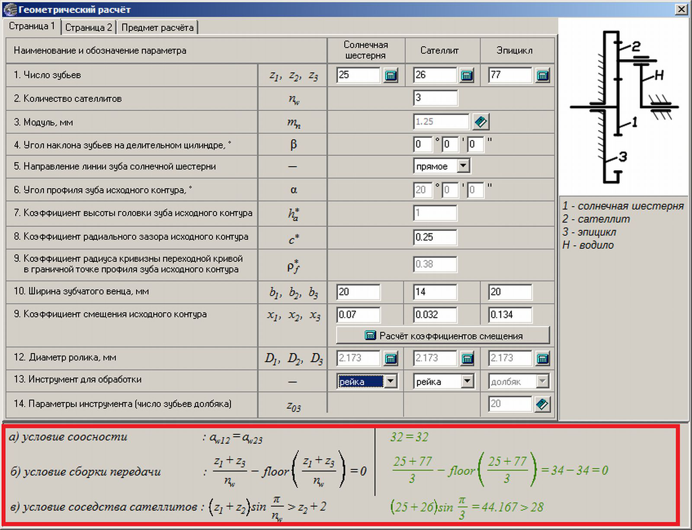The width and height of the screenshot is (692, 530).
Task: Click the satellite shift coefficient field 0.032
Action: pos(435,315)
